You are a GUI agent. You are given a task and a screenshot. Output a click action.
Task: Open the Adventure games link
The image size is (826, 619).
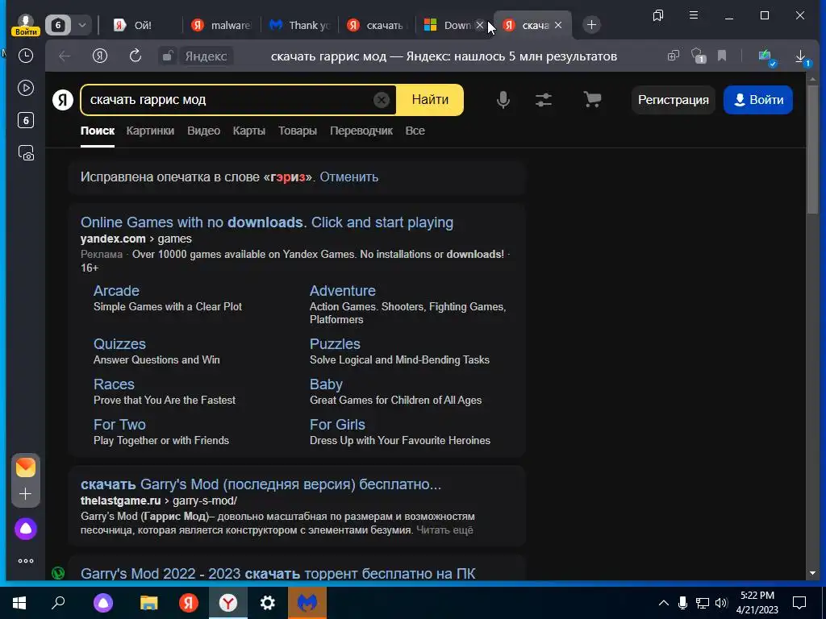click(342, 290)
